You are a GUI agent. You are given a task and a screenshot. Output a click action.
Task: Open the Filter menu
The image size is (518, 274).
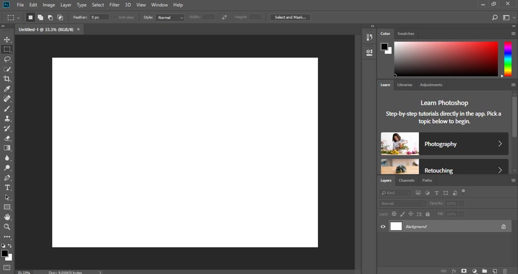[114, 5]
